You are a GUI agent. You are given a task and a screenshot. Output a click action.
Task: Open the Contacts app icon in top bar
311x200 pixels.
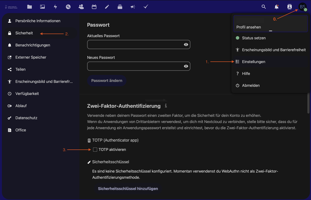point(81,7)
